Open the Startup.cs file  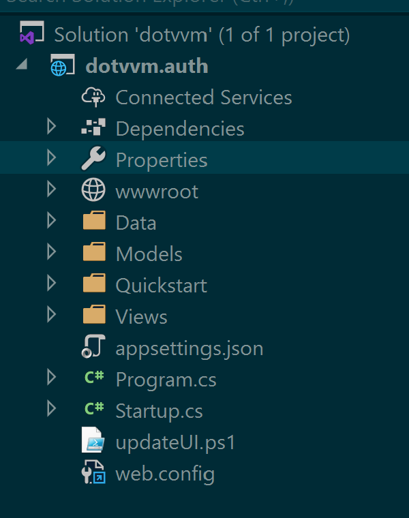(159, 411)
